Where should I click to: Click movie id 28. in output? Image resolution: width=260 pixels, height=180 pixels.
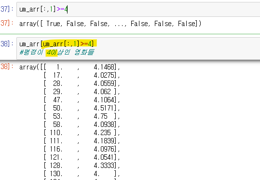58,83
